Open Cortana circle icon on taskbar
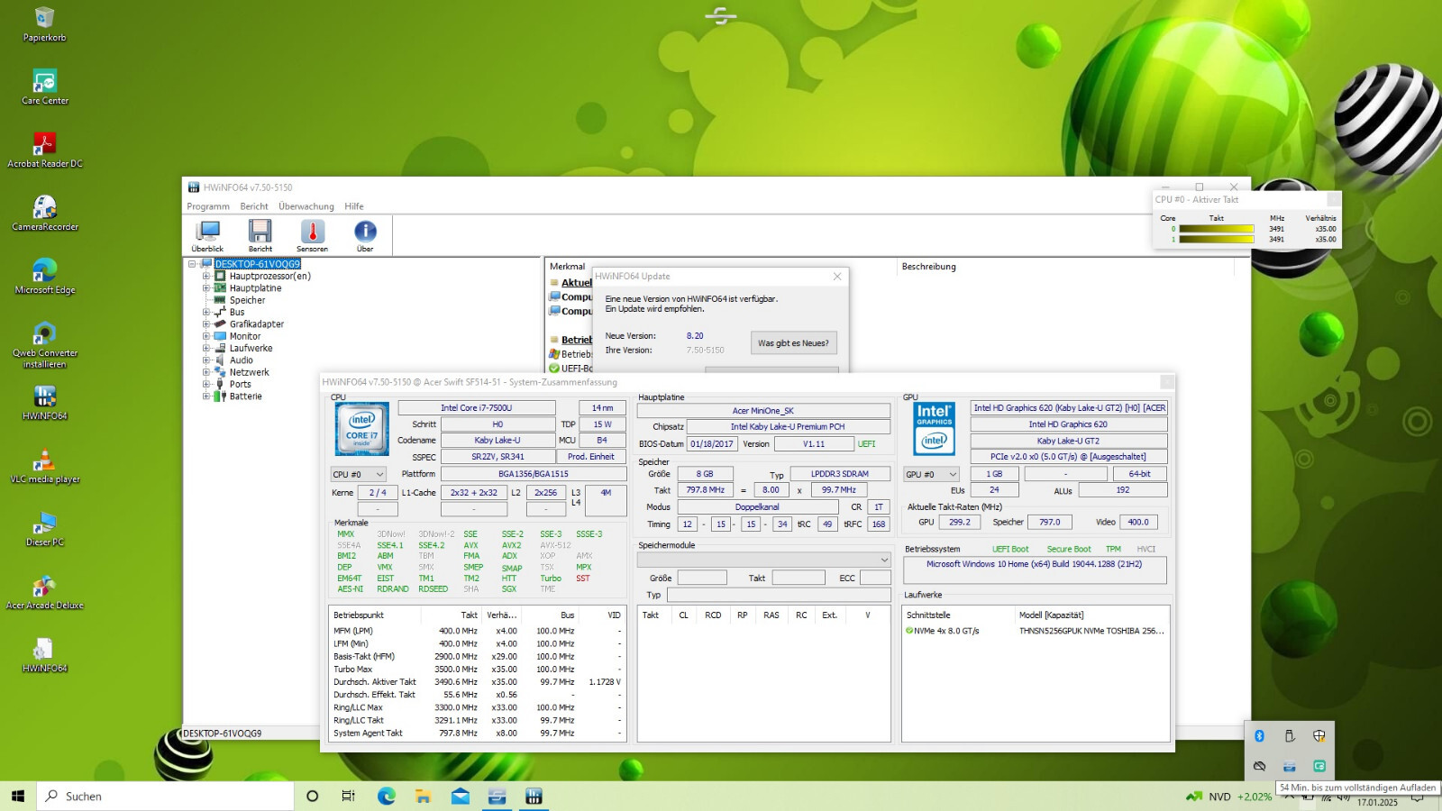 click(313, 796)
